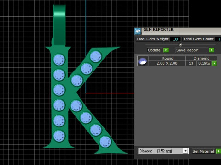Select the lowest gem on K's lower leg
The height and width of the screenshot is (165, 221).
[x=105, y=142]
